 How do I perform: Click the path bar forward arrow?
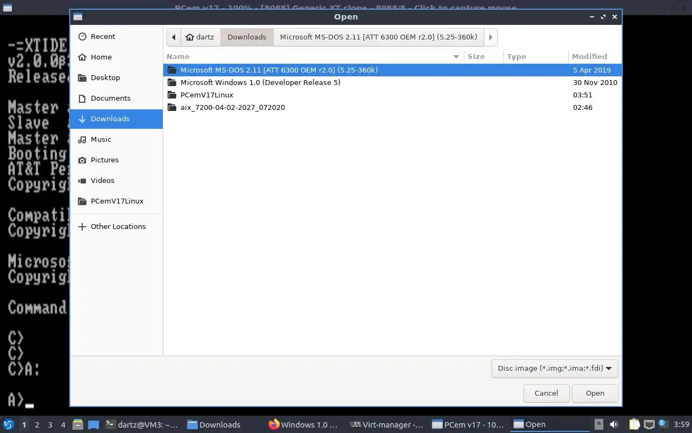click(x=490, y=37)
